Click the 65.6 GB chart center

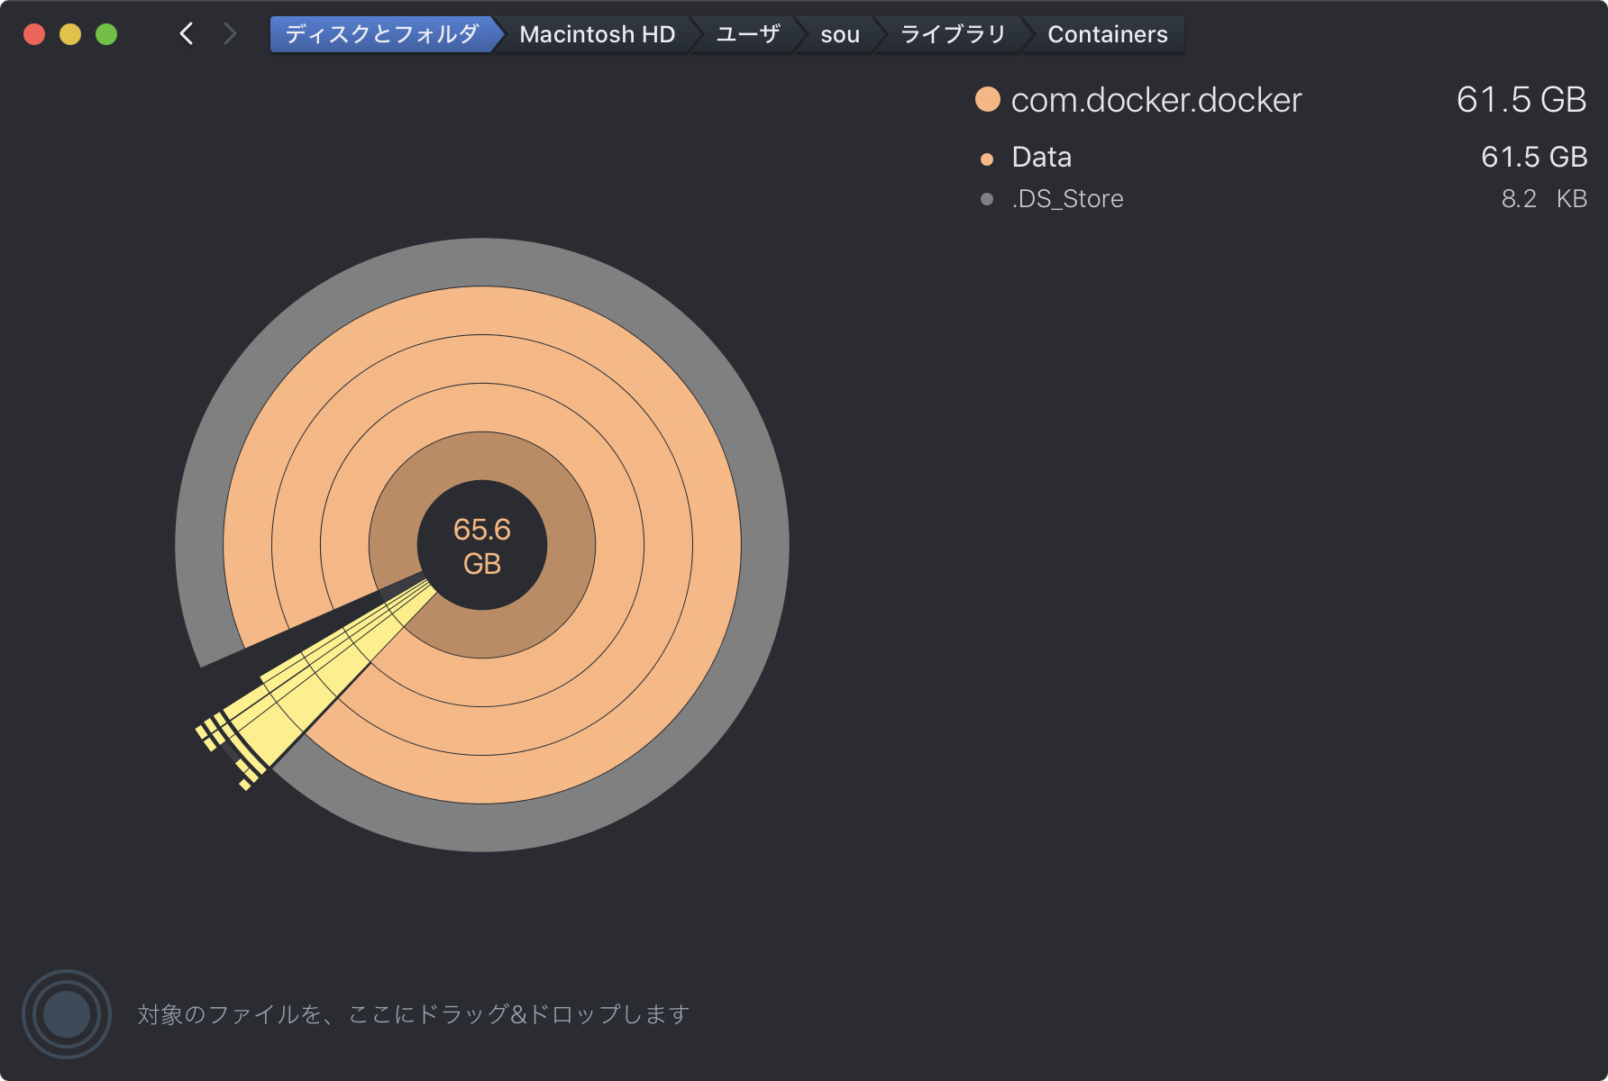[x=482, y=546]
